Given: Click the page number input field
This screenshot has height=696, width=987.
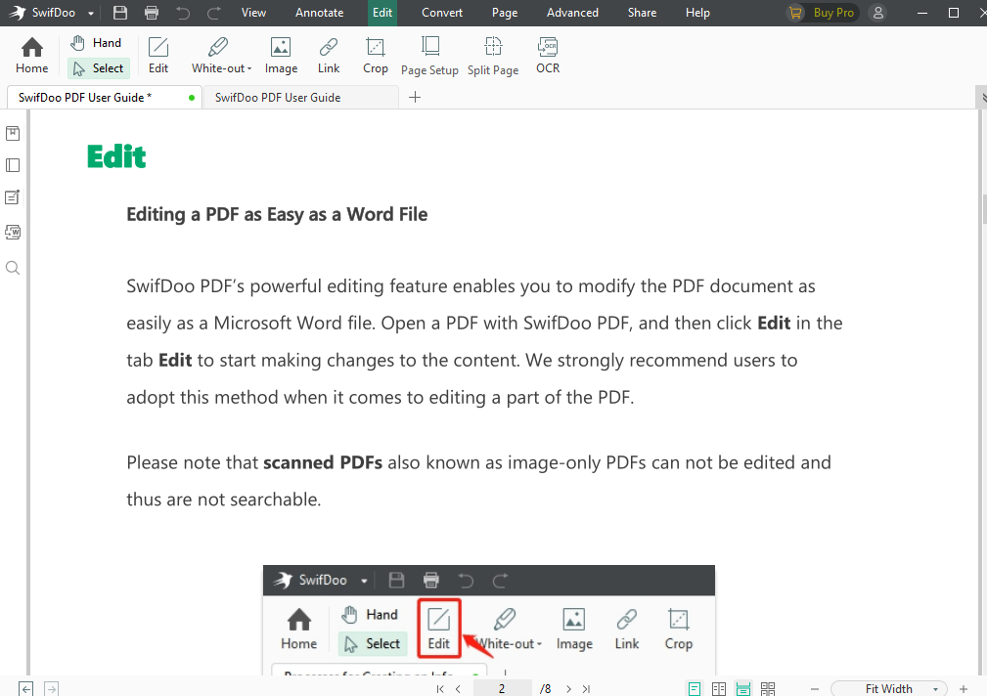Looking at the screenshot, I should click(502, 688).
